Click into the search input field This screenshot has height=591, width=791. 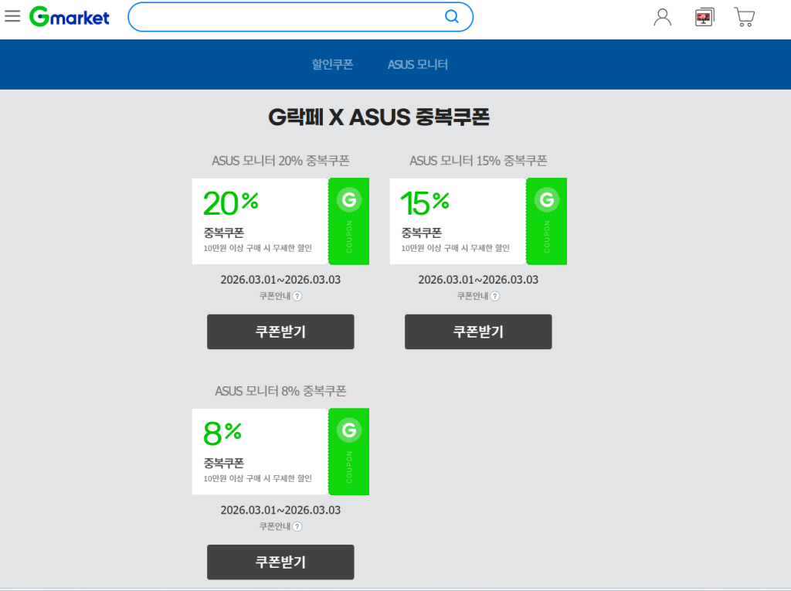tap(286, 16)
